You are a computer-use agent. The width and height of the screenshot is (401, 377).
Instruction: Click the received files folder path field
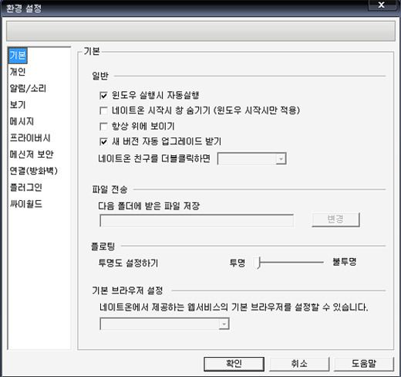(197, 220)
